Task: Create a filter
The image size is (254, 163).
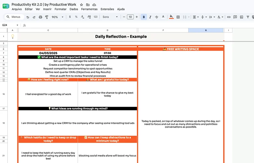Action: pos(248,17)
